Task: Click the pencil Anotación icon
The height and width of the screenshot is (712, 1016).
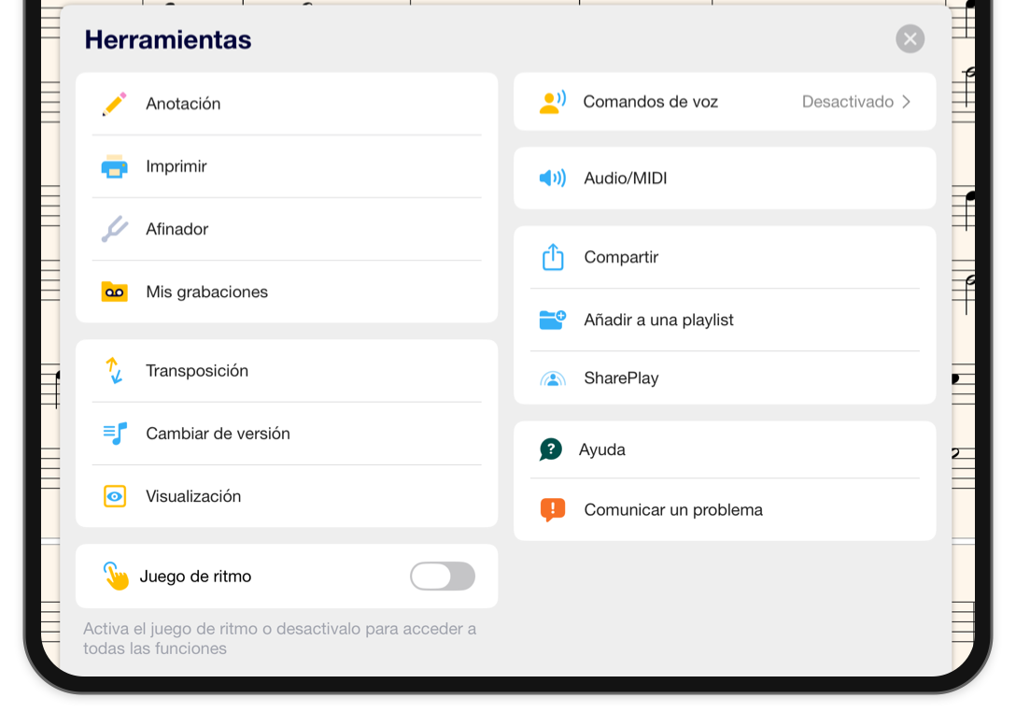Action: pyautogui.click(x=115, y=104)
